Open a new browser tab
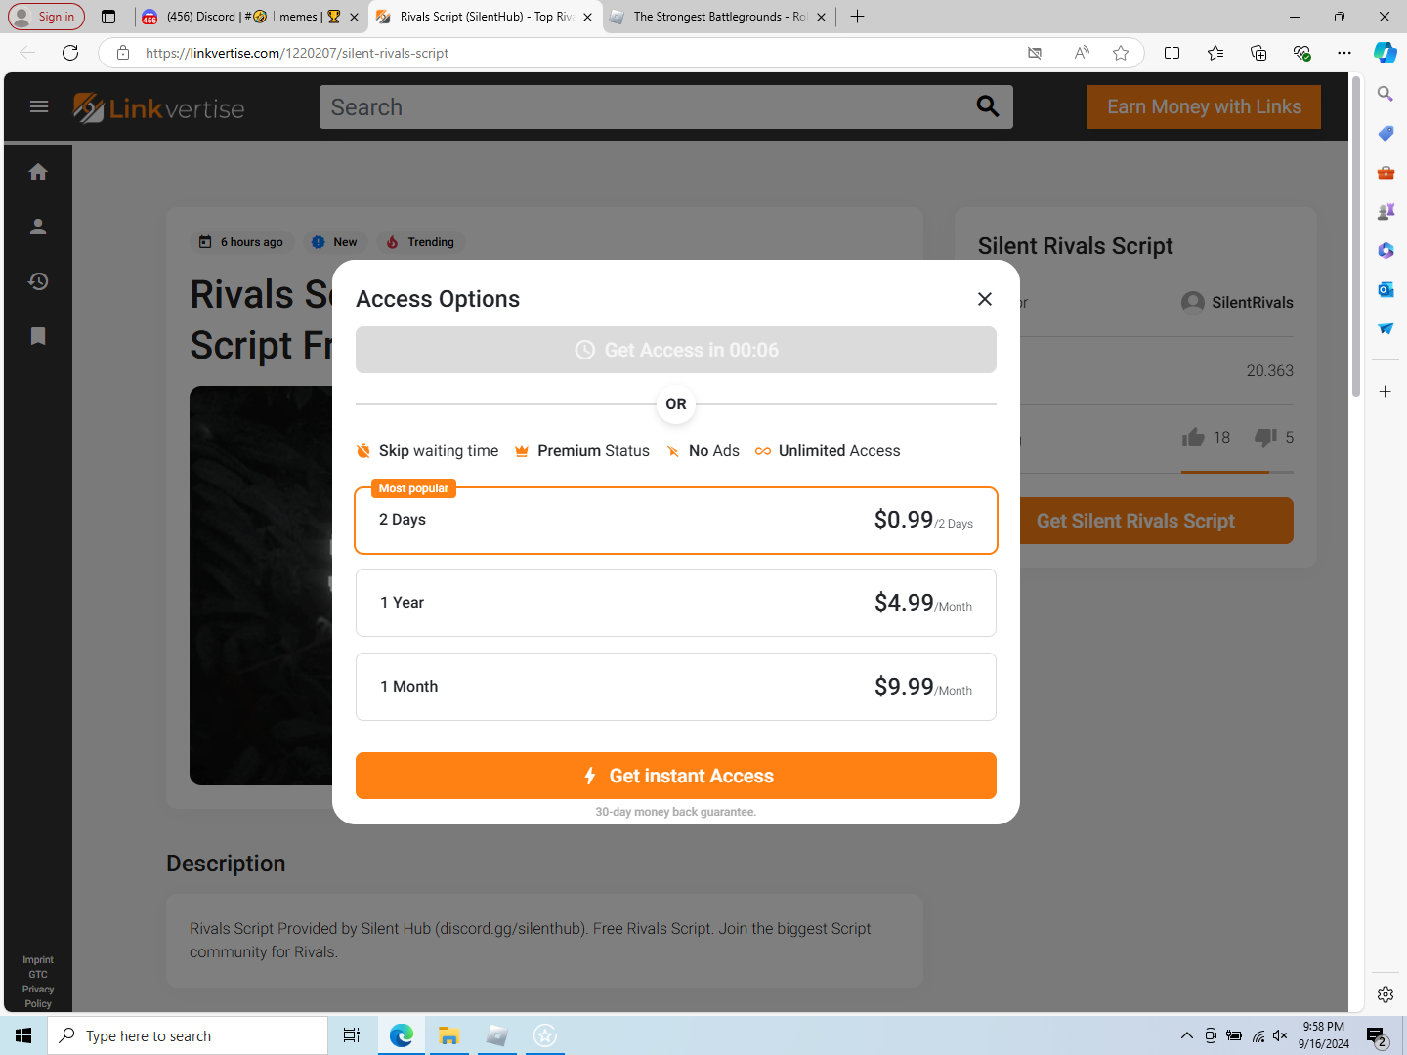The width and height of the screenshot is (1407, 1055). coord(857,17)
